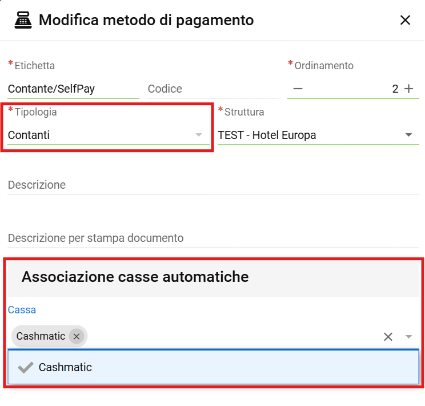
Task: Click the blue Cassa label
Action: click(x=22, y=310)
